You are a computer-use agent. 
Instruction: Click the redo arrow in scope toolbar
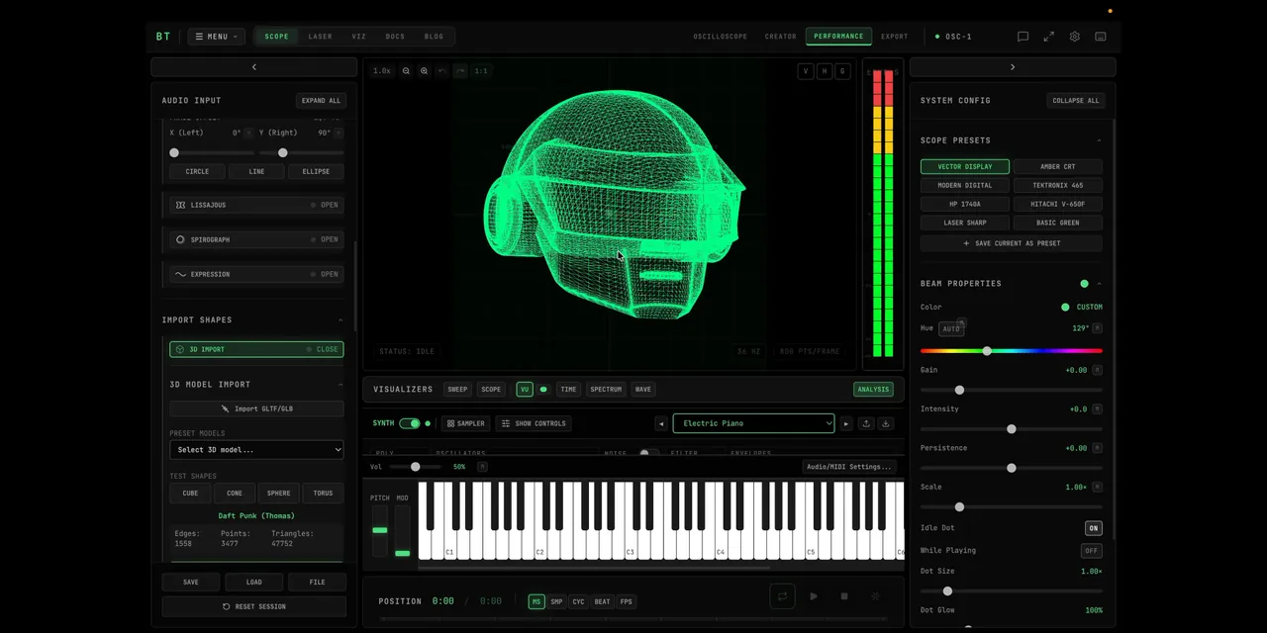point(460,71)
